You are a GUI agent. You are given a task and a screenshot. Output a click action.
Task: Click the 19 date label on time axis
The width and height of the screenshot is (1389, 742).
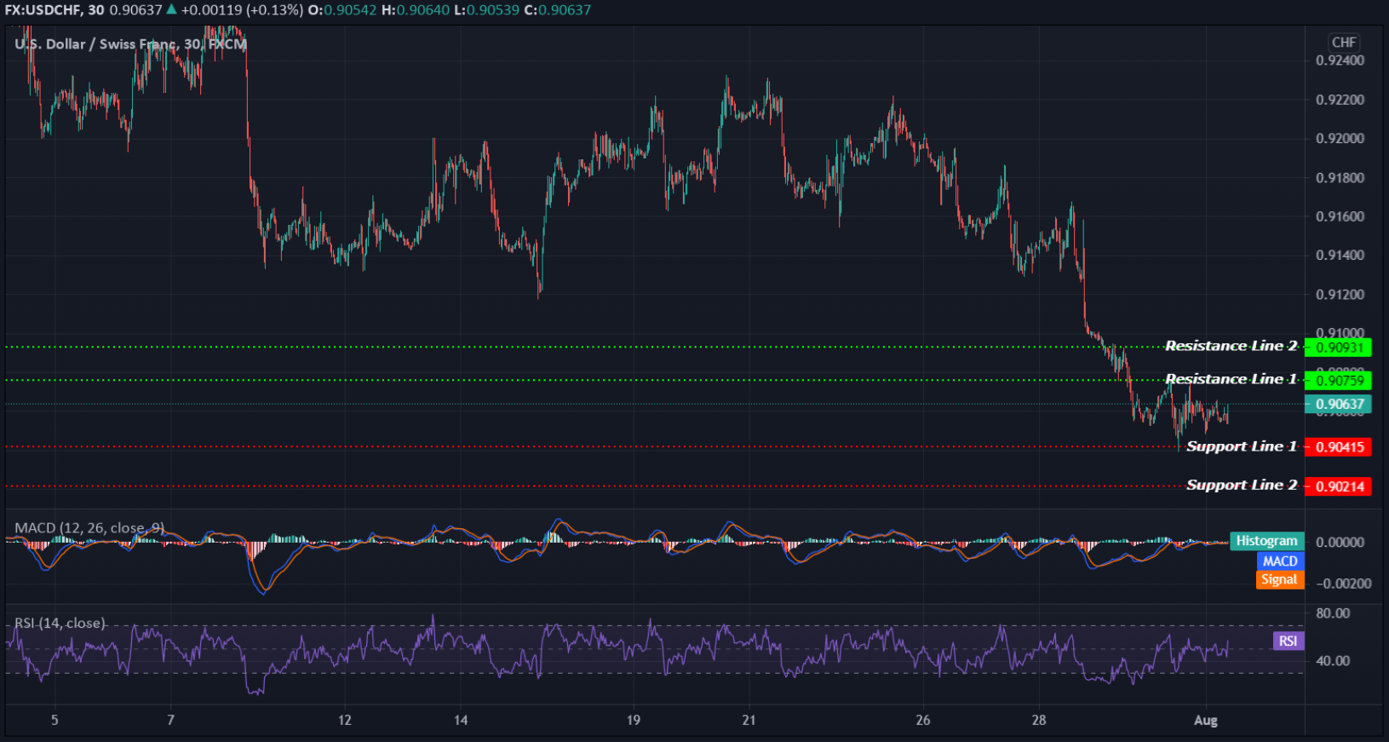point(634,721)
